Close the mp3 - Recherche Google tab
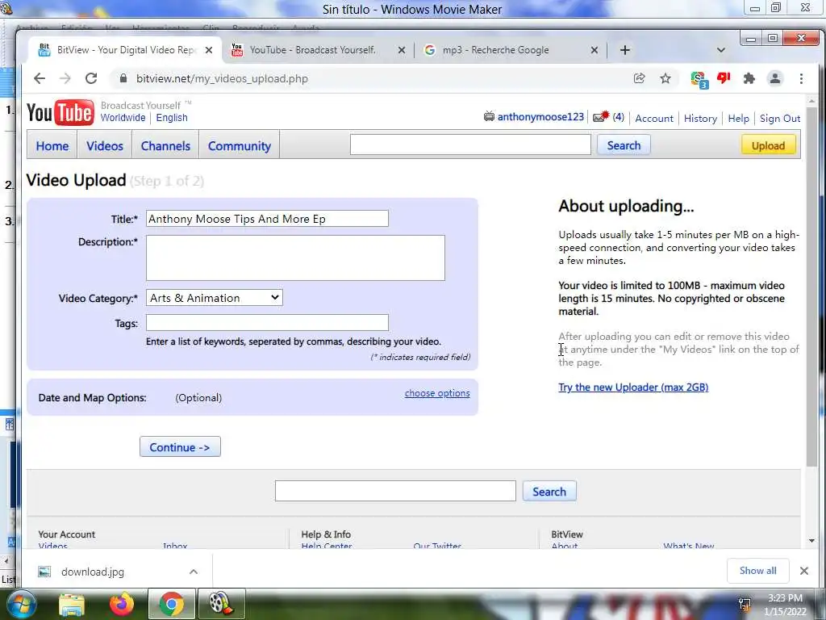826x620 pixels. click(594, 50)
